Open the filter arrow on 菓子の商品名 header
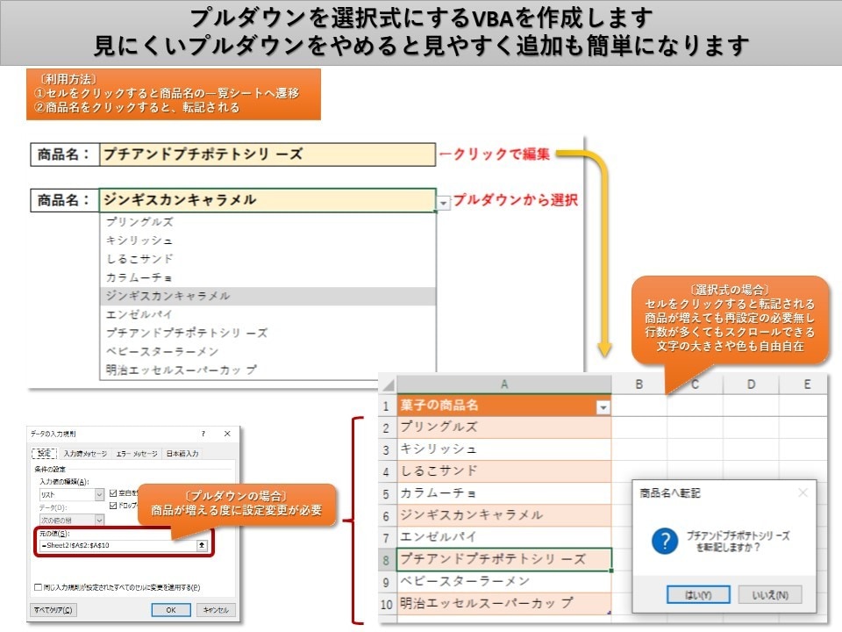The width and height of the screenshot is (842, 632). pyautogui.click(x=603, y=407)
